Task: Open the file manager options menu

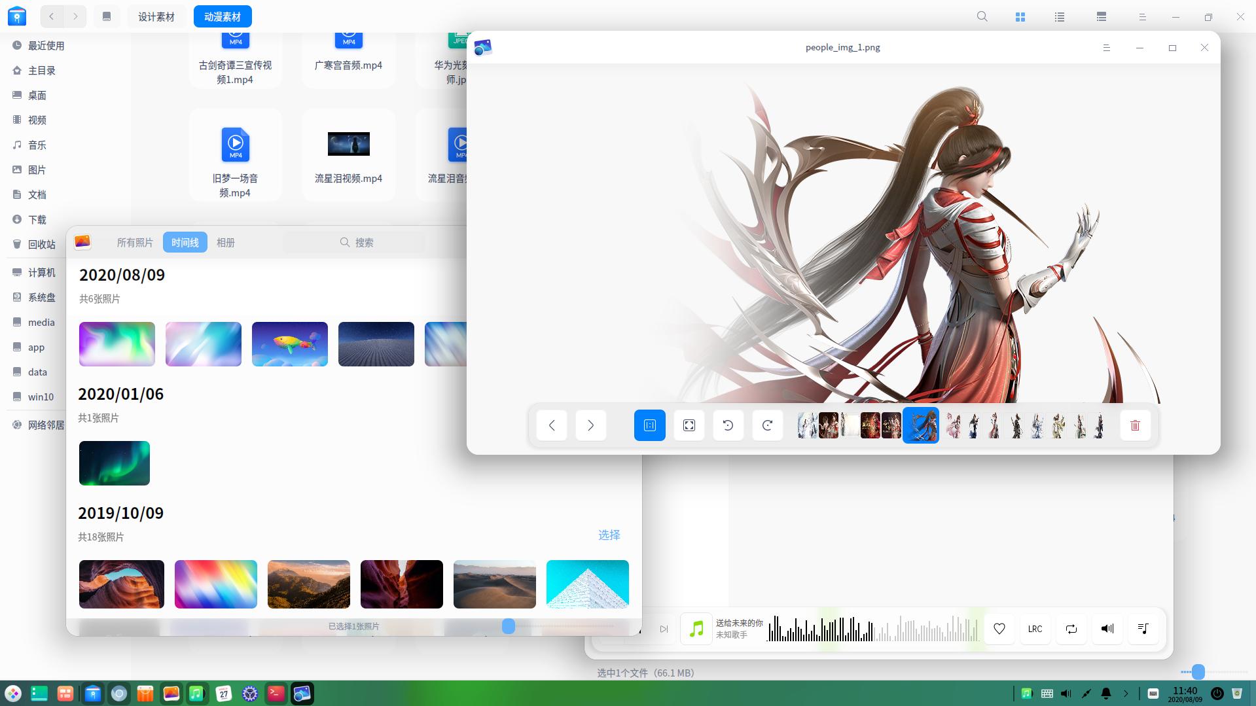Action: 1142,16
